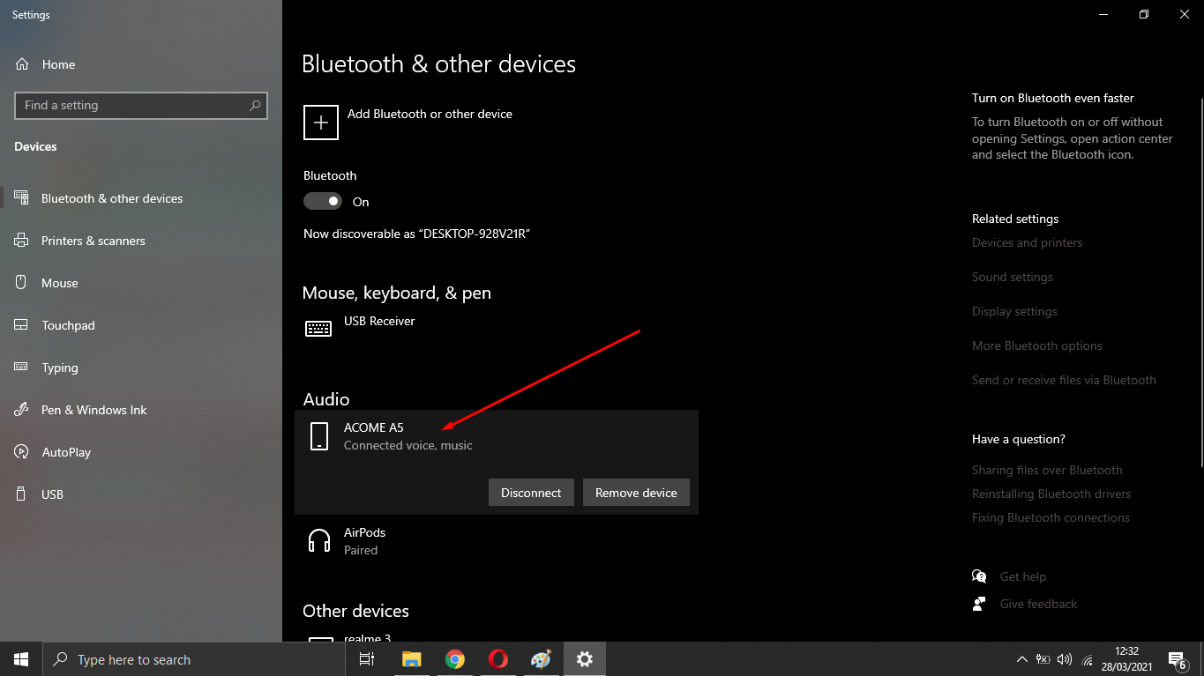
Task: Open the Paint app from taskbar
Action: tap(541, 659)
